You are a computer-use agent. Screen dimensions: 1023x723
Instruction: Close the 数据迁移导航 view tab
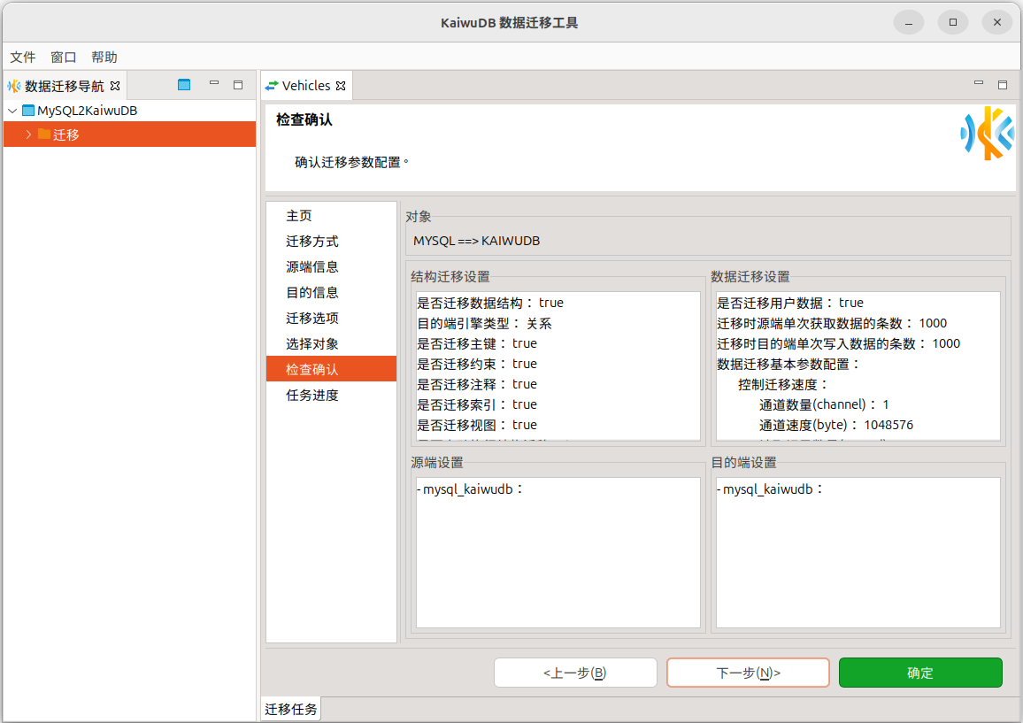tap(115, 87)
